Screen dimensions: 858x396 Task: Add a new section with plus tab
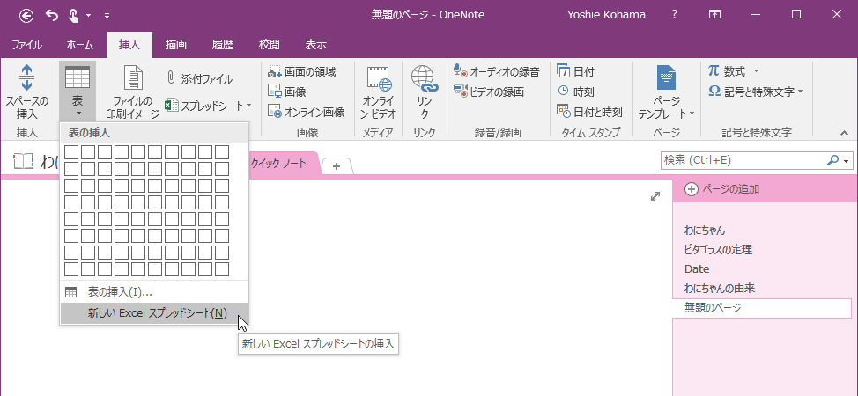337,165
